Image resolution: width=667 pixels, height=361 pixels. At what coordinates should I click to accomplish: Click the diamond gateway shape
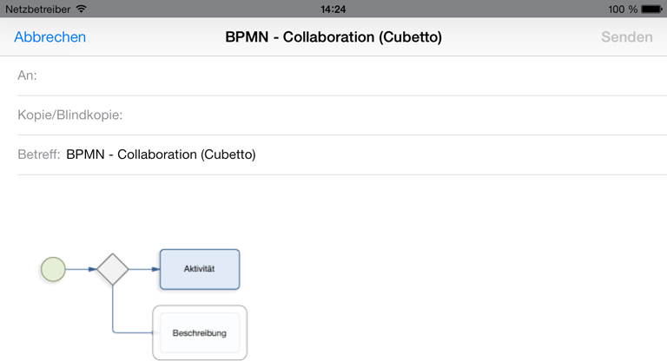coord(112,269)
